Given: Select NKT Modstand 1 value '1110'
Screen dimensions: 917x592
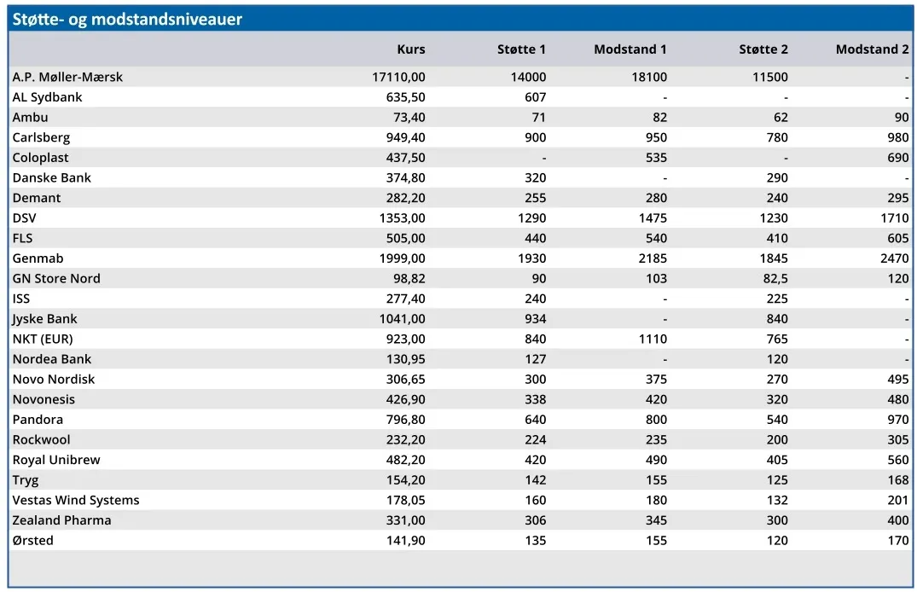Looking at the screenshot, I should pos(653,339).
